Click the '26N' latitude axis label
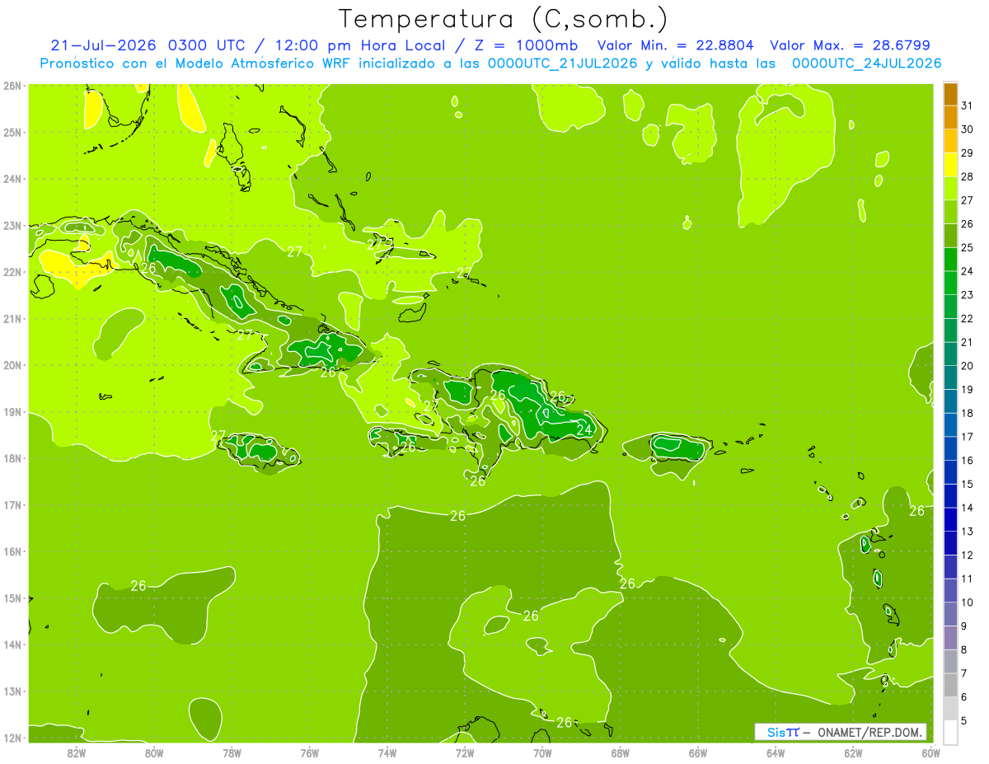 click(12, 86)
